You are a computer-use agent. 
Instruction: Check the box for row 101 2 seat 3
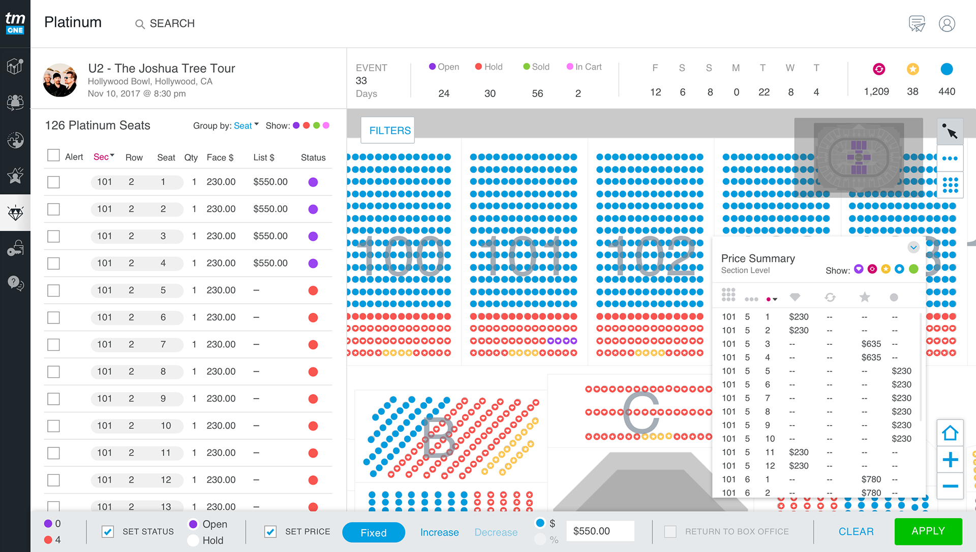[x=53, y=237]
